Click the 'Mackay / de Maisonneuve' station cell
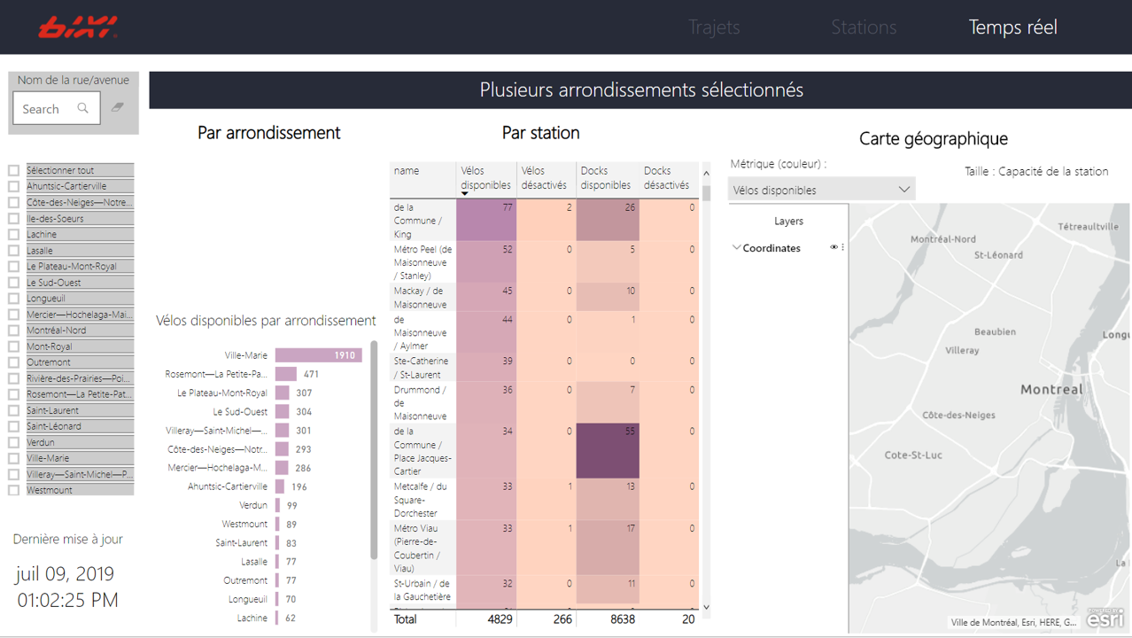 (x=423, y=298)
